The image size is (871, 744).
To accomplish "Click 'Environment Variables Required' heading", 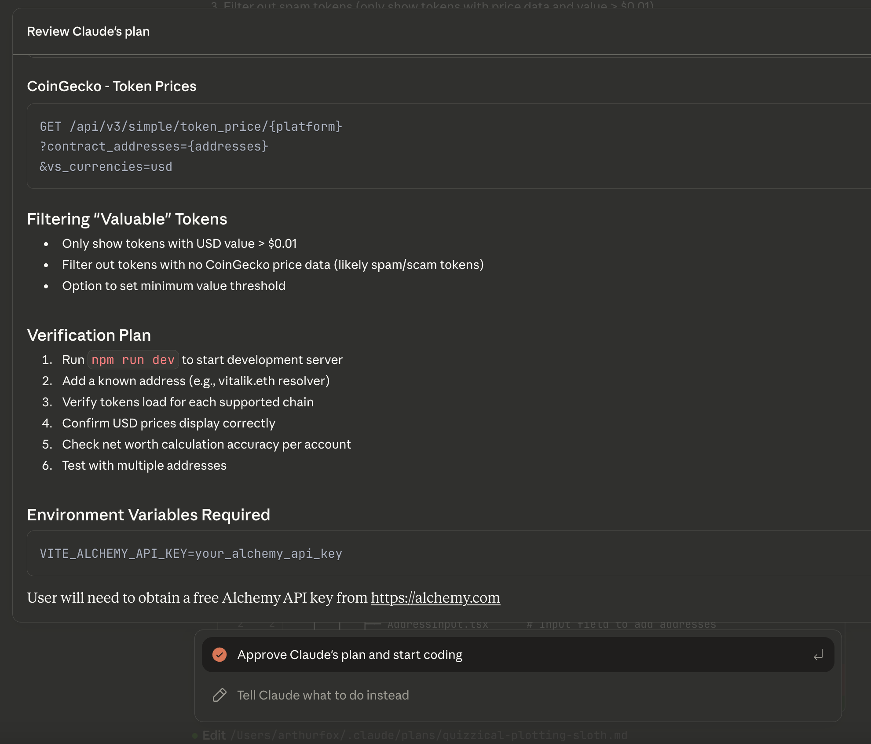I will tap(148, 515).
